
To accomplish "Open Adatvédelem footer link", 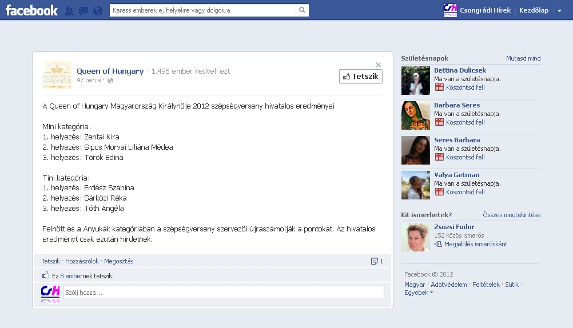I will click(x=449, y=285).
